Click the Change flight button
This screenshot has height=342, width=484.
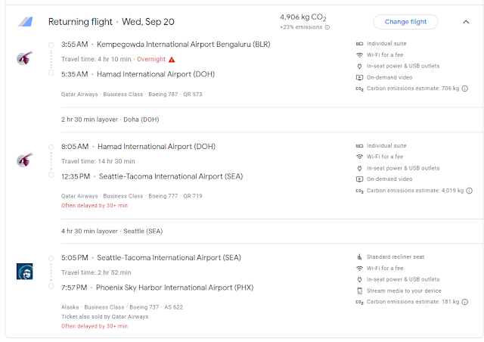[x=405, y=22]
